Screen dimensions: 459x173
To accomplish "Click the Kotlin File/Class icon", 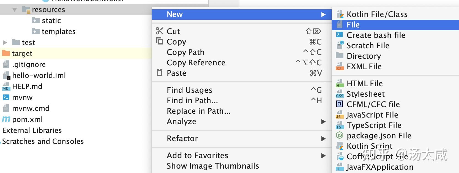I will (340, 14).
